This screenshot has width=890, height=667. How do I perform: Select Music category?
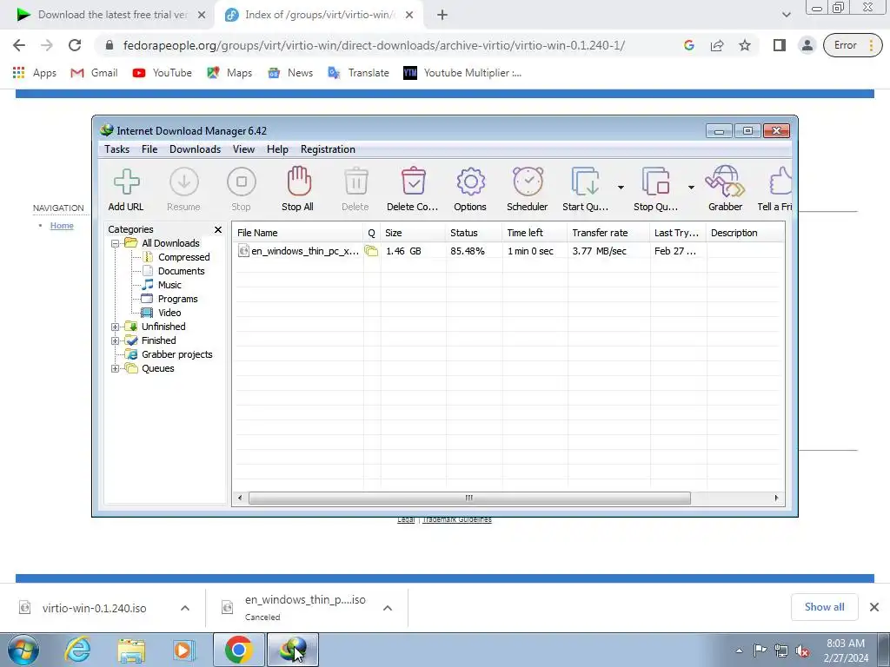tap(169, 285)
